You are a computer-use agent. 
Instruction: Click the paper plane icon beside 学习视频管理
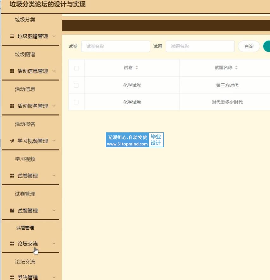tap(12, 141)
